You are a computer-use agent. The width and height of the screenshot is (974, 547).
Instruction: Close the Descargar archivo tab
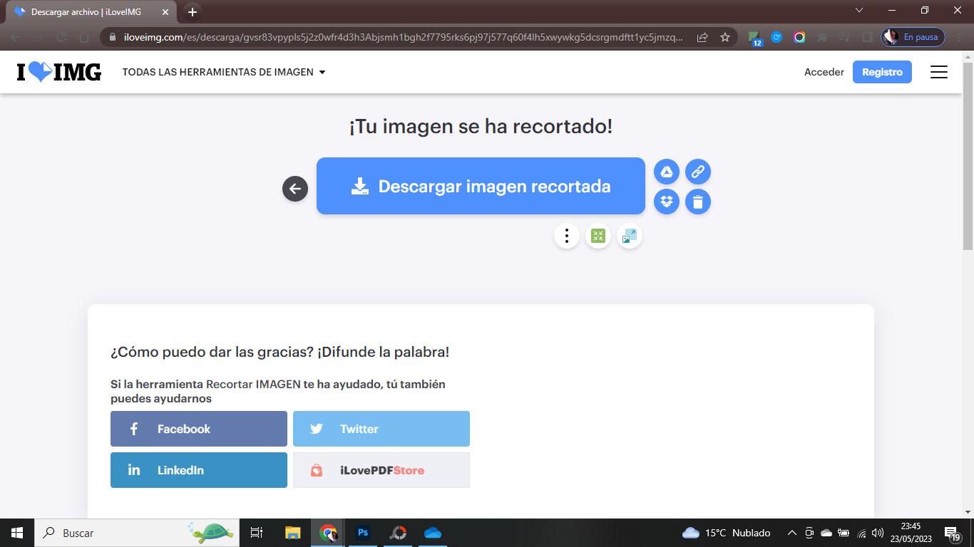click(x=165, y=12)
